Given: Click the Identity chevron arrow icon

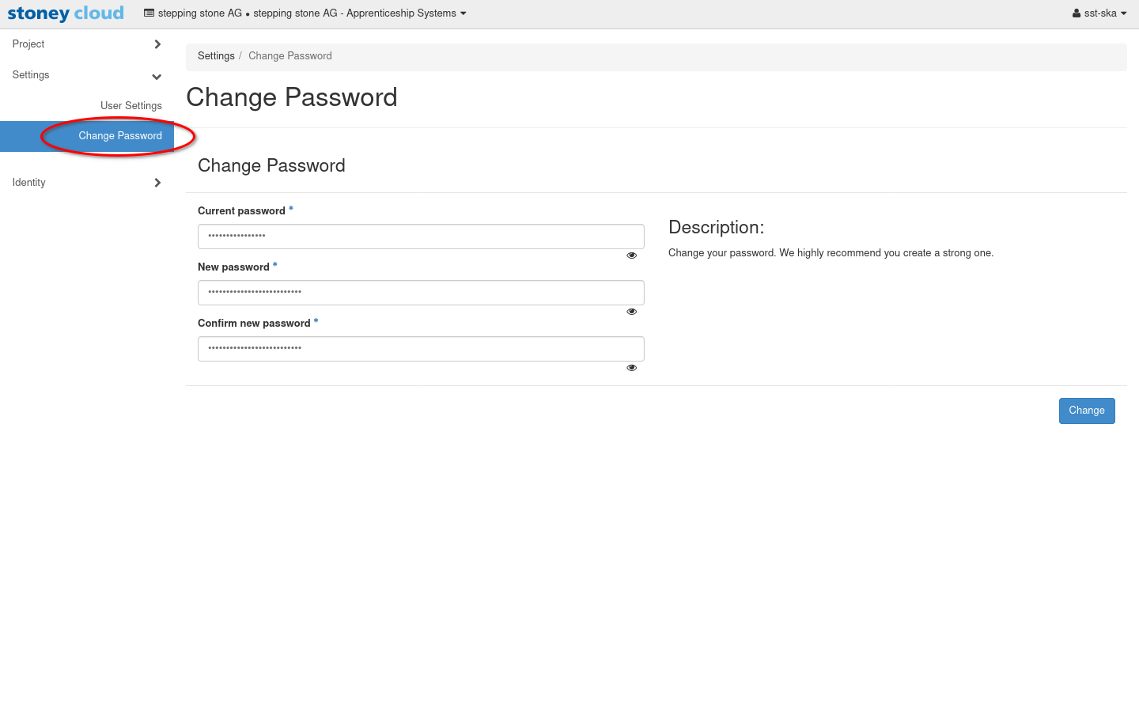Looking at the screenshot, I should pos(157,183).
